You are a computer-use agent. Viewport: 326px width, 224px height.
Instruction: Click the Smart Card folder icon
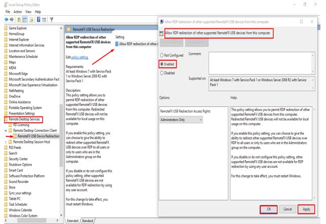pyautogui.click(x=6, y=170)
